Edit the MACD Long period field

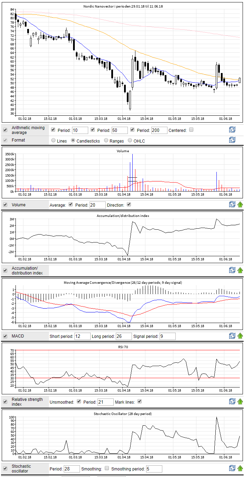coord(124,336)
